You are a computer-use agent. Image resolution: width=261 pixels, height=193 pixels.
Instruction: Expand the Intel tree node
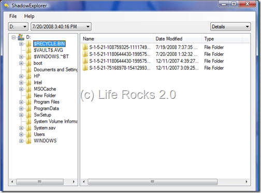21,83
